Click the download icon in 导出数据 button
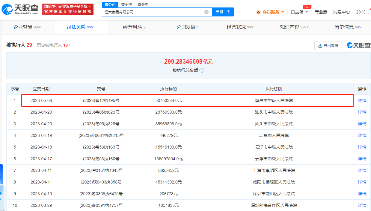The image size is (371, 211). click(x=320, y=46)
